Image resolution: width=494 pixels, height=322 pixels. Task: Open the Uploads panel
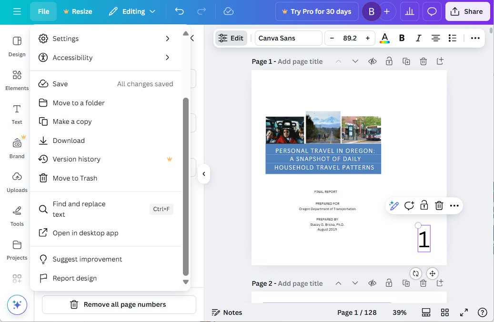coord(16,182)
